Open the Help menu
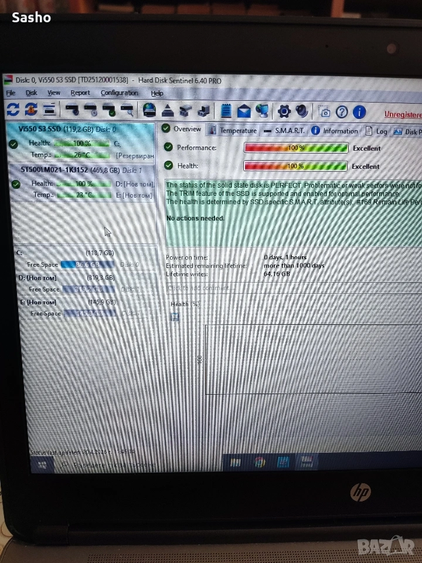422x563 pixels. [157, 93]
